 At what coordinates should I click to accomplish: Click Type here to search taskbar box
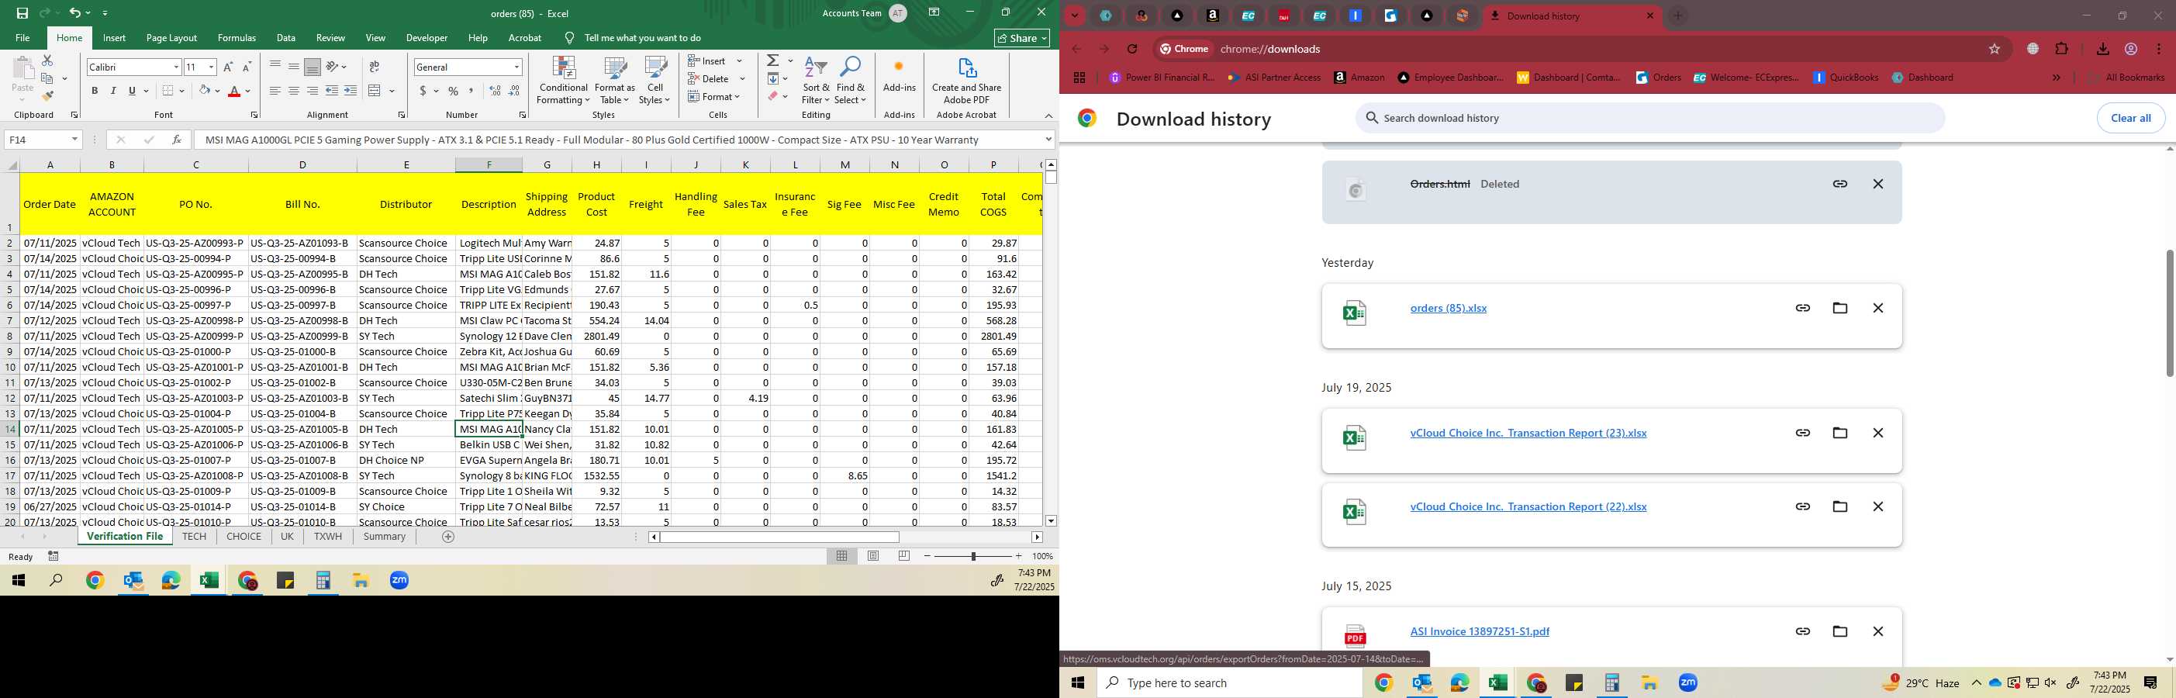(1229, 682)
